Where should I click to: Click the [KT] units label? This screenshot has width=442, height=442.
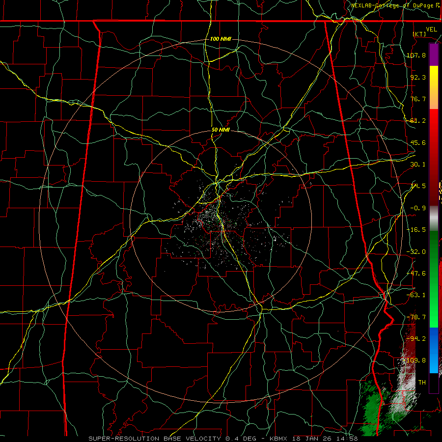[x=419, y=34]
